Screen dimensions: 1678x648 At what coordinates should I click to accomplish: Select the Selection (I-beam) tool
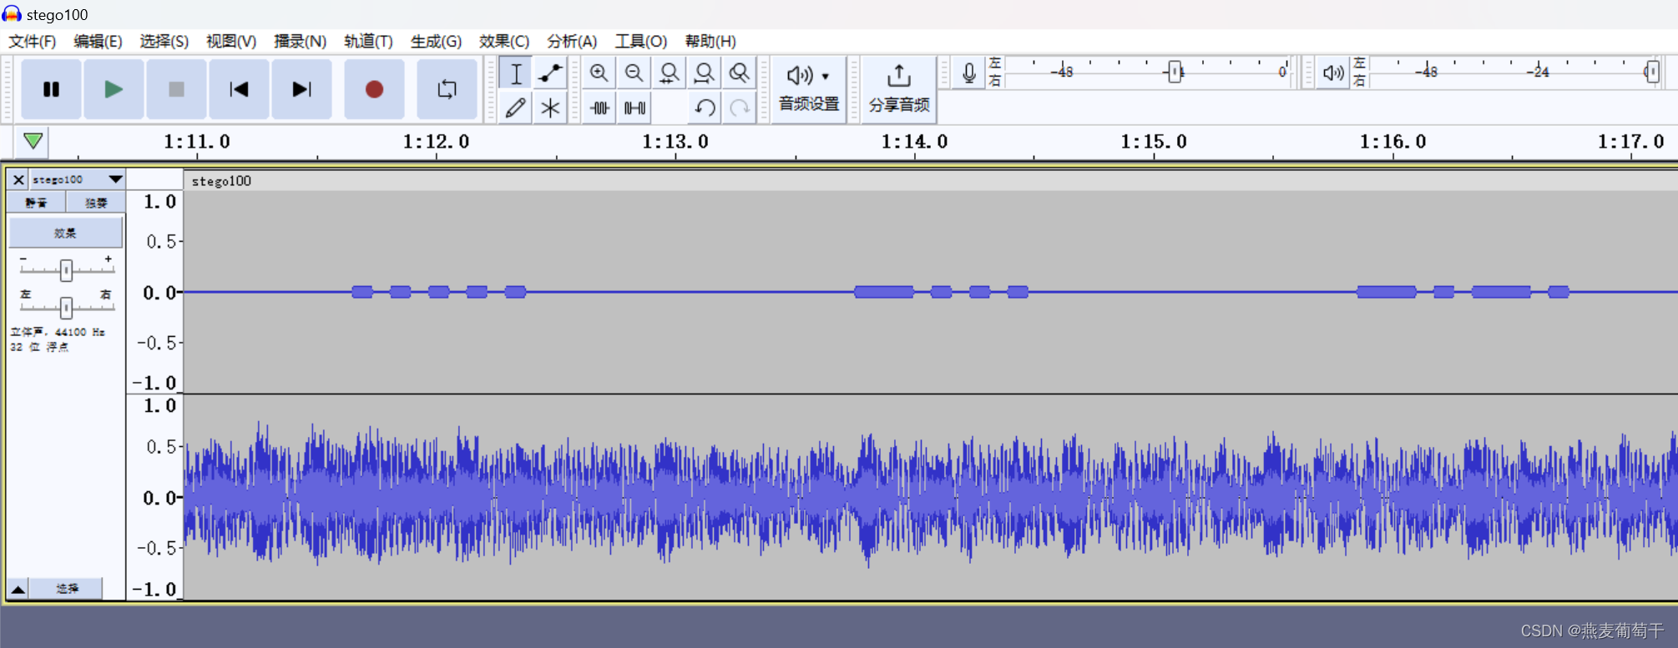click(516, 73)
